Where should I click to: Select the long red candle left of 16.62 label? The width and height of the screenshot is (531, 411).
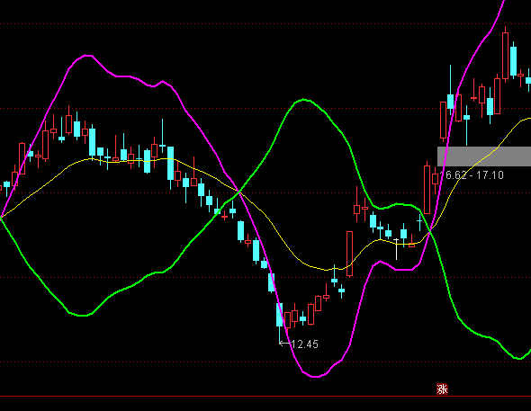[427, 189]
